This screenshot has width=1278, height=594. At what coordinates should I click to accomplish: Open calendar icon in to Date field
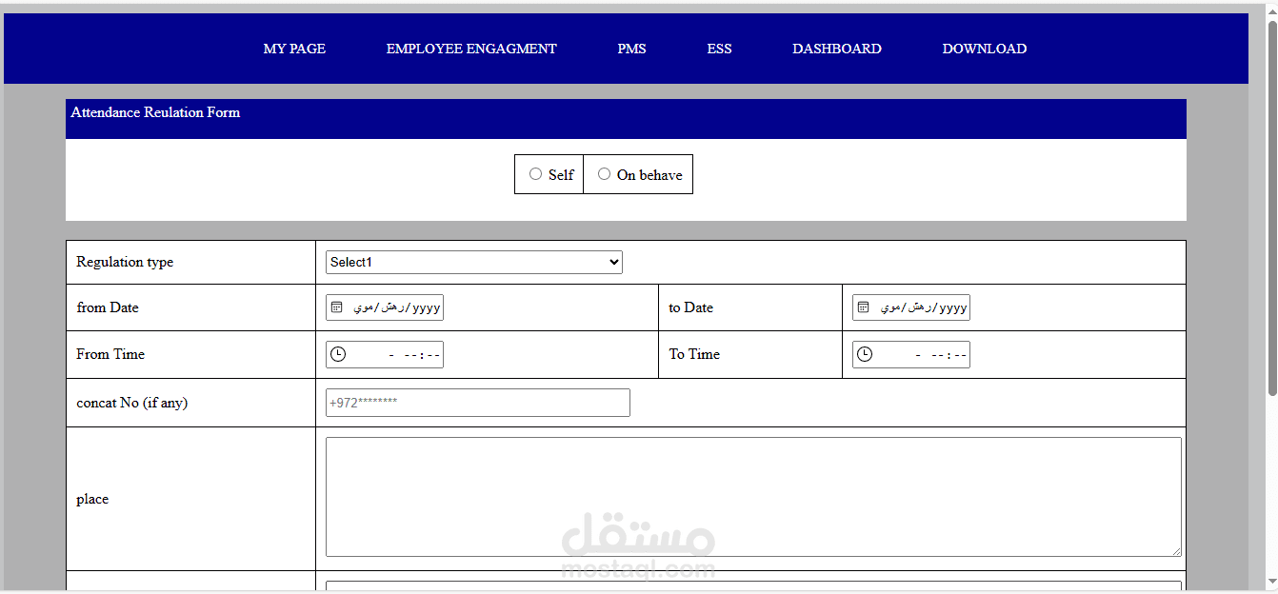[863, 307]
